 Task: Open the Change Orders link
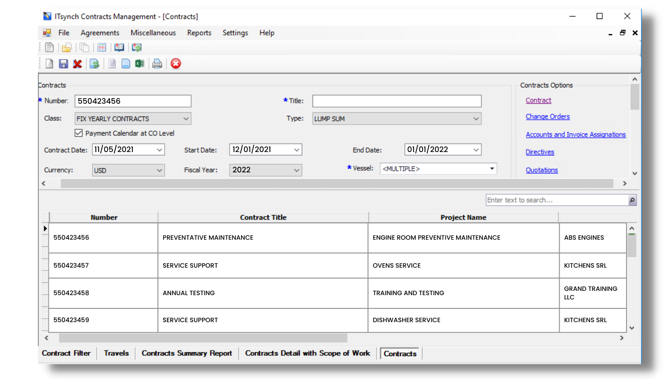(548, 116)
